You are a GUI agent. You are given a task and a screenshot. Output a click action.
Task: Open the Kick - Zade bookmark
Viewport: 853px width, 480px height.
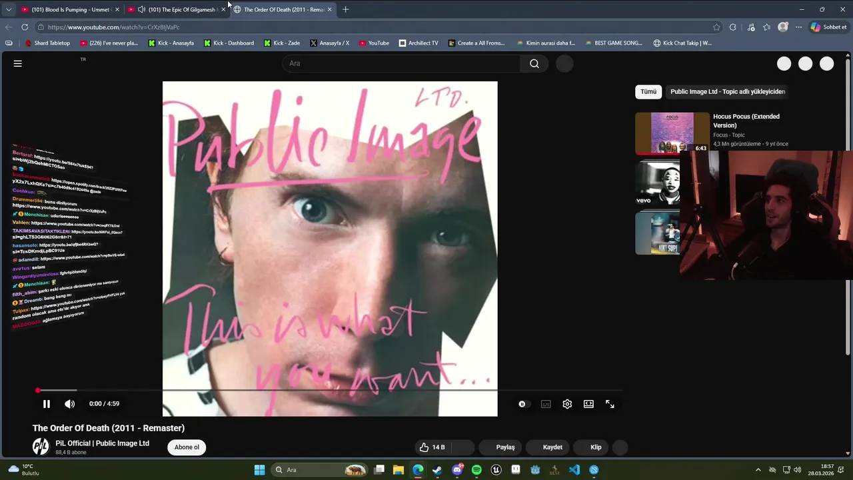[282, 43]
